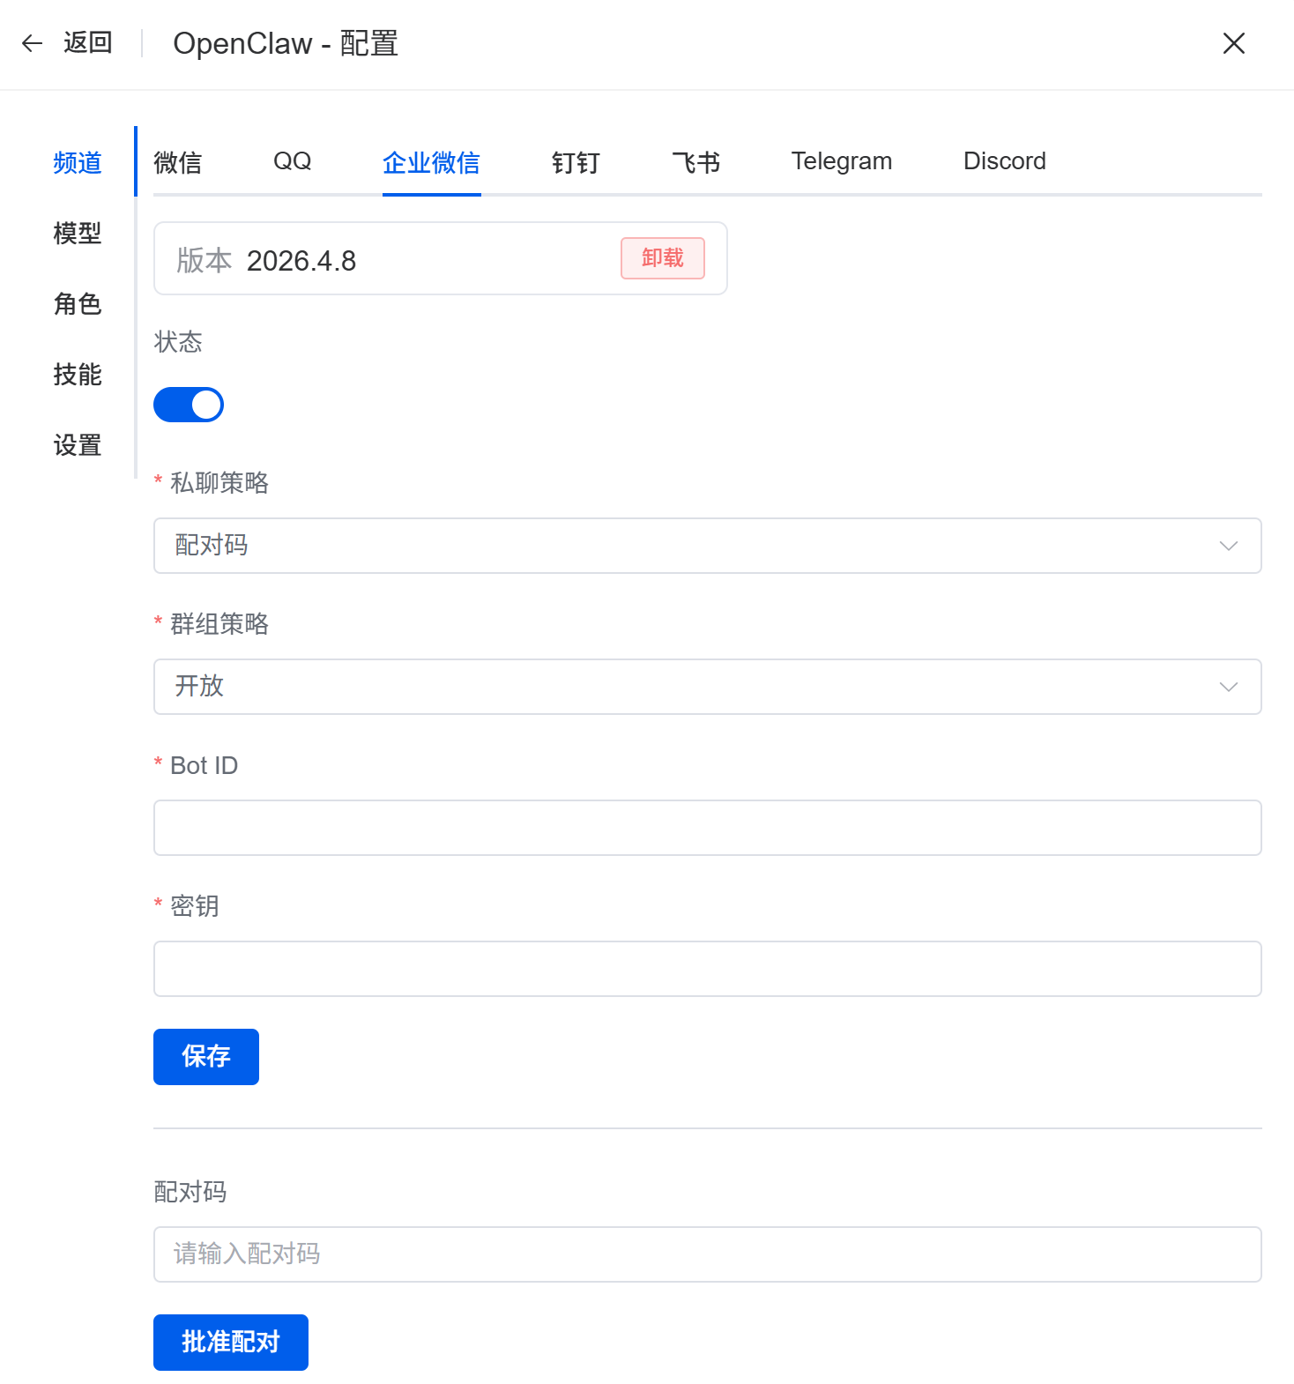The image size is (1294, 1384).
Task: Click the 批准配对 button
Action: pos(230,1342)
